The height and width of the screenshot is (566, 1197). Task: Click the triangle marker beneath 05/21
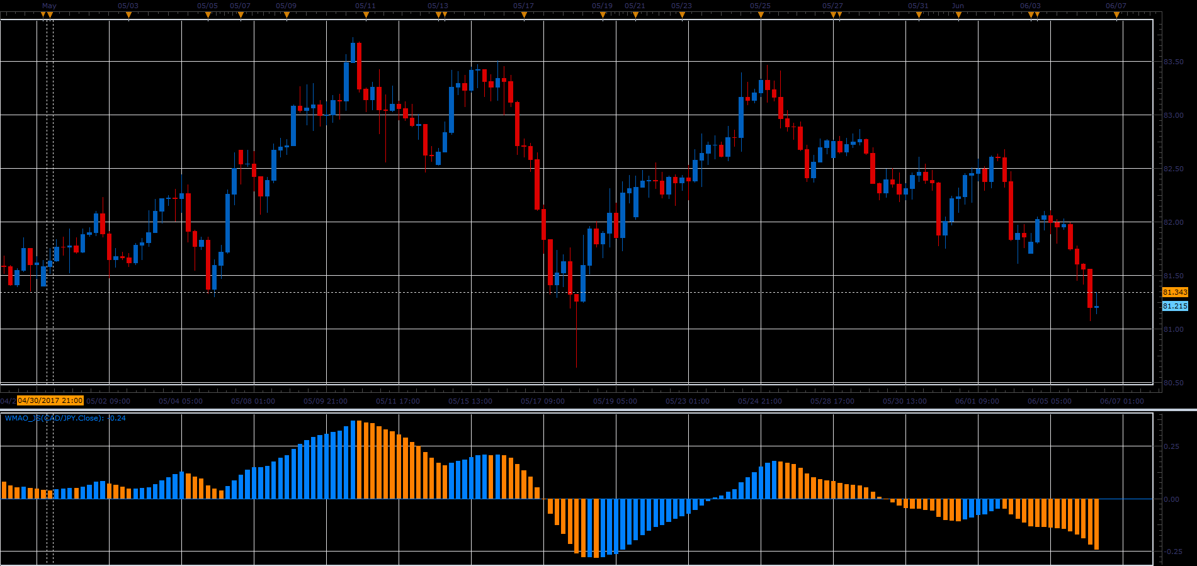[x=635, y=15]
